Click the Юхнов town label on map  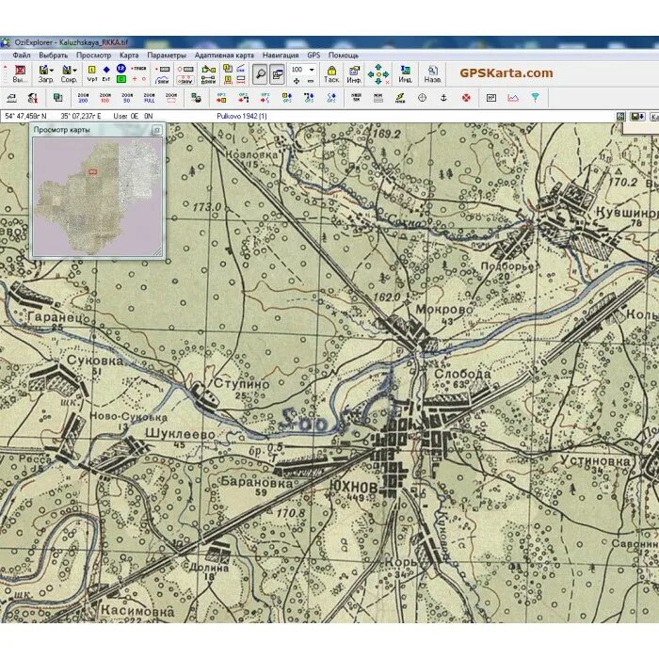tap(354, 487)
